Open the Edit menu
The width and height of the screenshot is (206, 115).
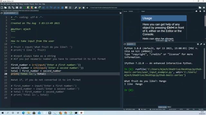point(5,4)
